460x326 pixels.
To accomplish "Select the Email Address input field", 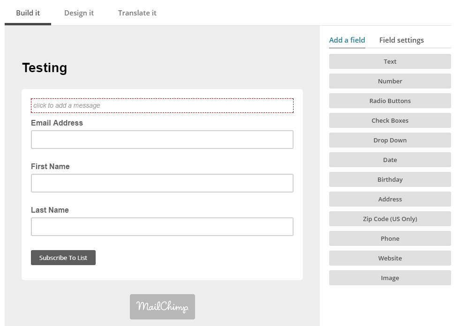I will [162, 140].
